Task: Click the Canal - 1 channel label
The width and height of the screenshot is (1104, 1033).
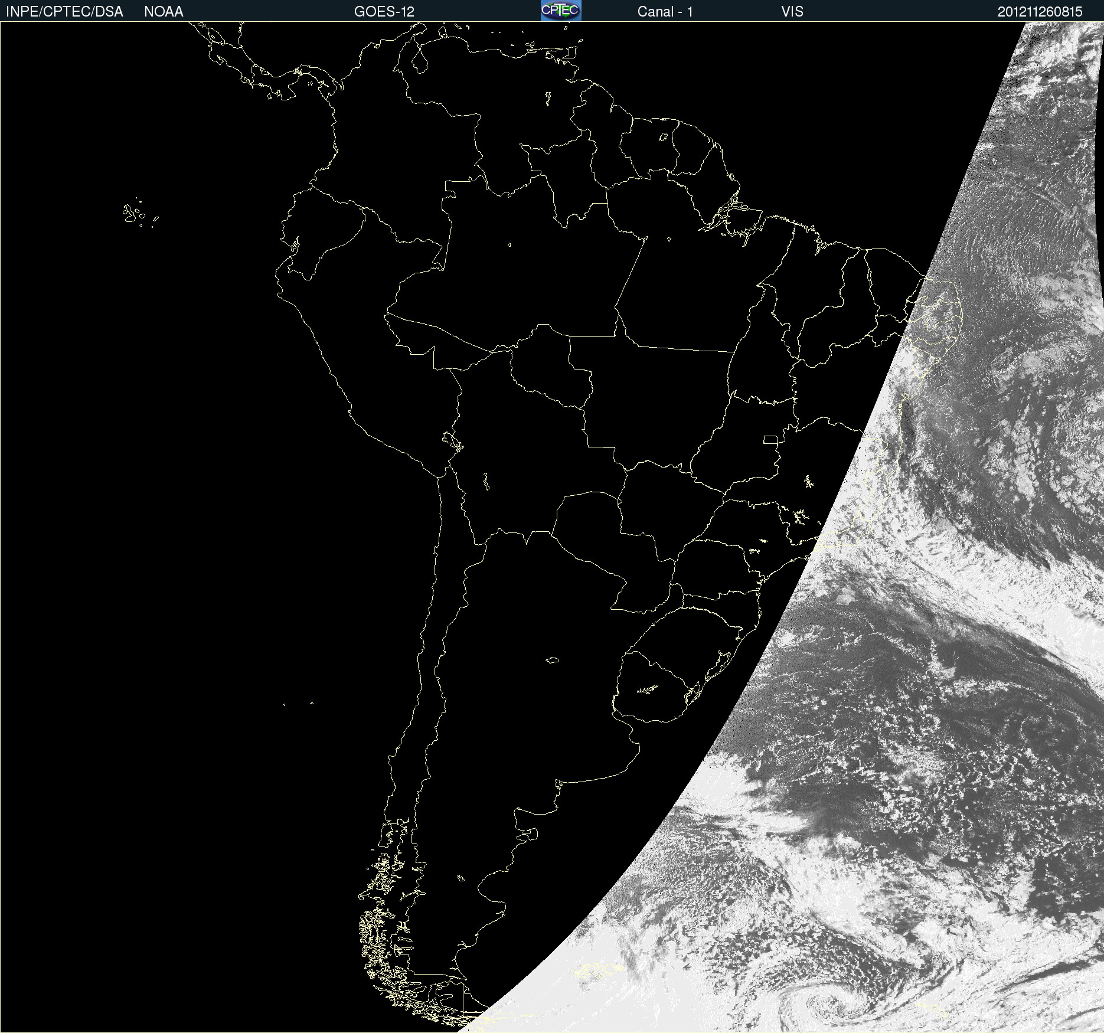Action: click(x=665, y=12)
